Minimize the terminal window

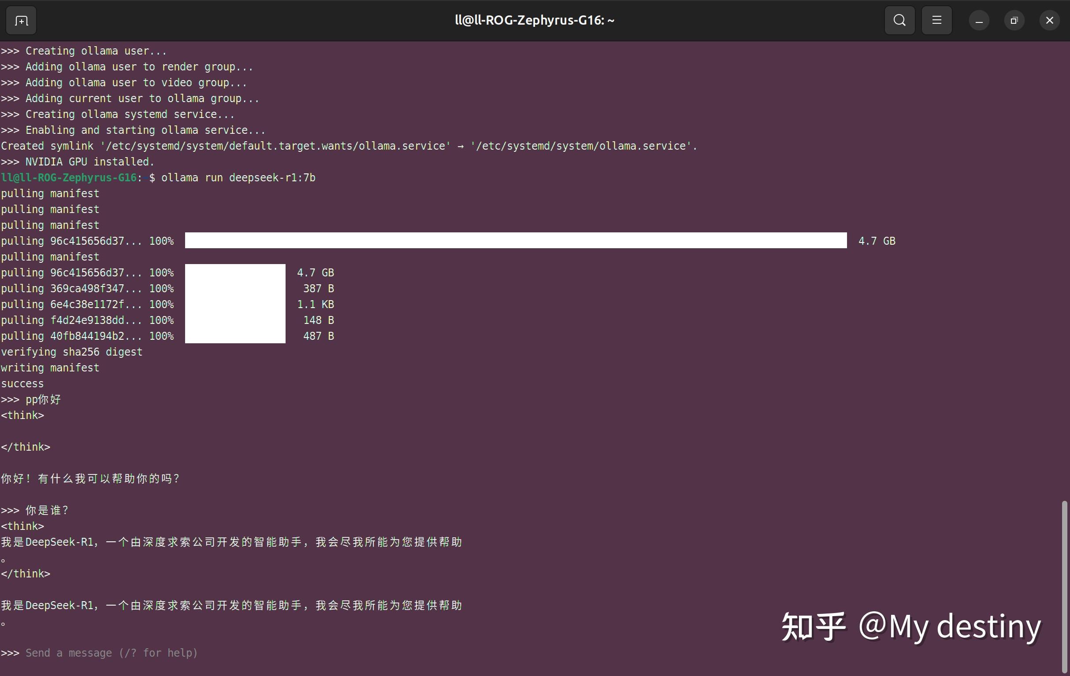pos(978,20)
